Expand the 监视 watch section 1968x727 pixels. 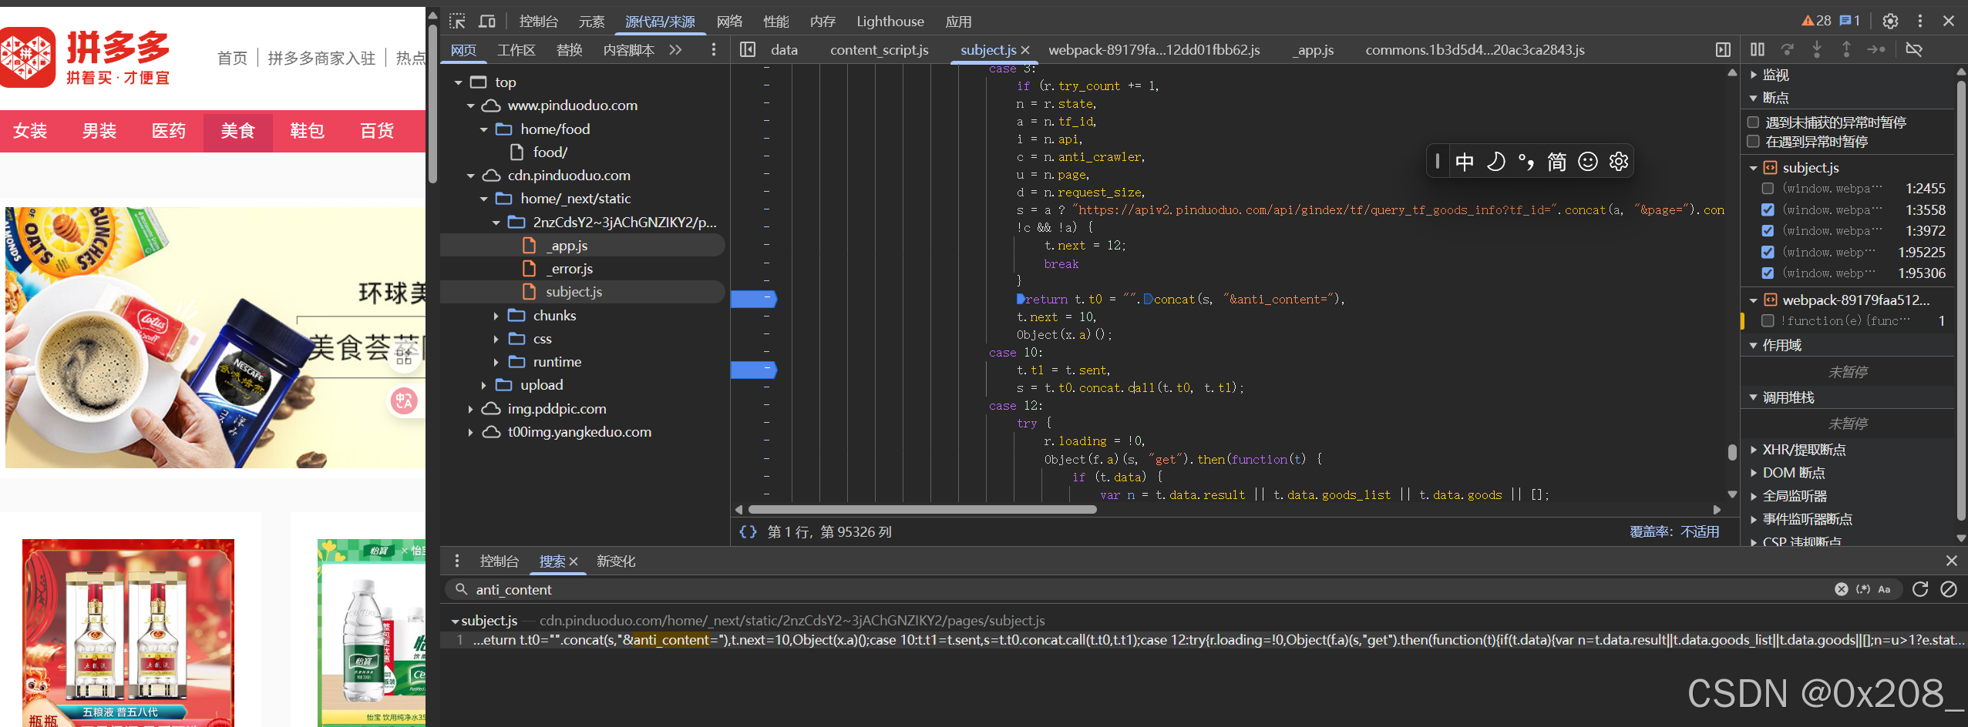[x=1753, y=75]
